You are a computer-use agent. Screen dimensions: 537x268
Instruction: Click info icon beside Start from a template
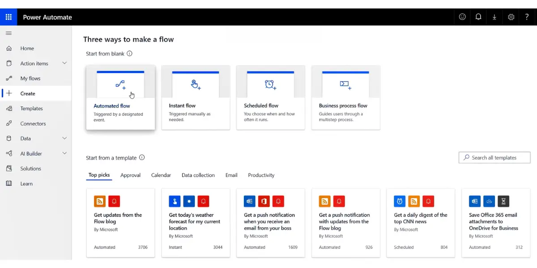[x=142, y=158]
